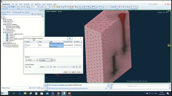Click the pencil pick icon beside Region selector

54,60
